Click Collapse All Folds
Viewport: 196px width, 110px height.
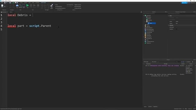tap(78, 8)
